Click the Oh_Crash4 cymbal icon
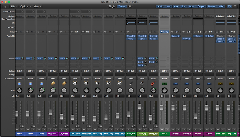 (53, 83)
